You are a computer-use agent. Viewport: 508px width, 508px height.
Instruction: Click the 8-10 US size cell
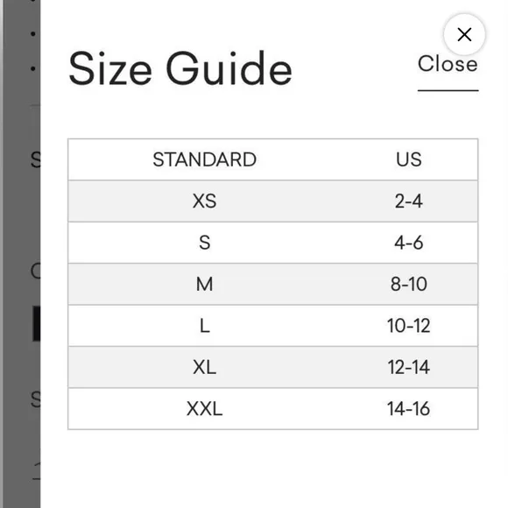(409, 284)
